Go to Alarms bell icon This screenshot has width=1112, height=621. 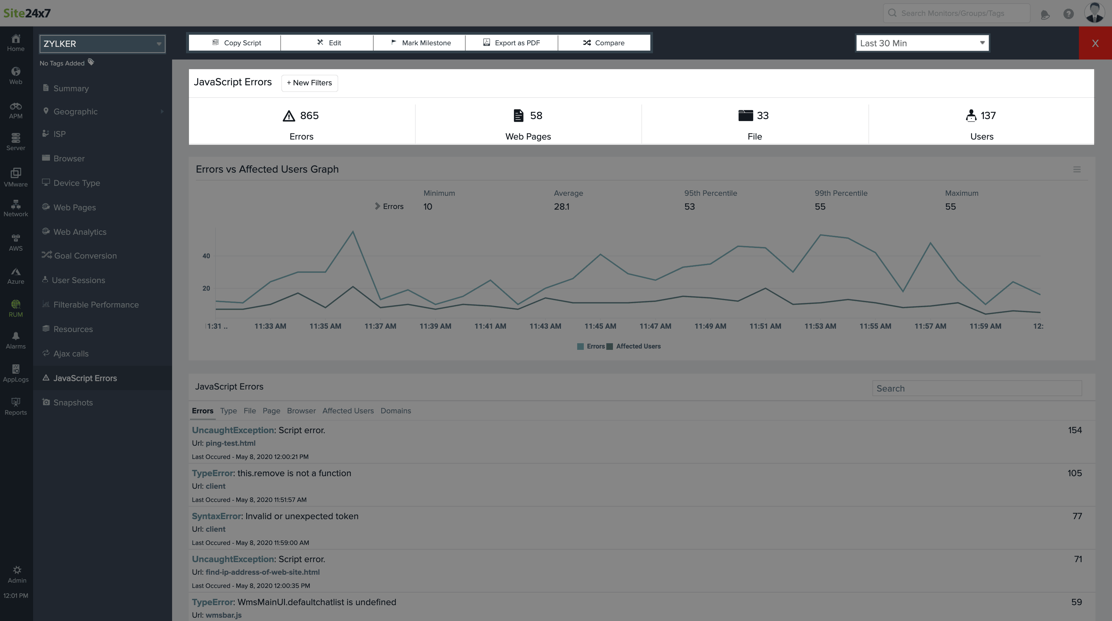pyautogui.click(x=16, y=340)
